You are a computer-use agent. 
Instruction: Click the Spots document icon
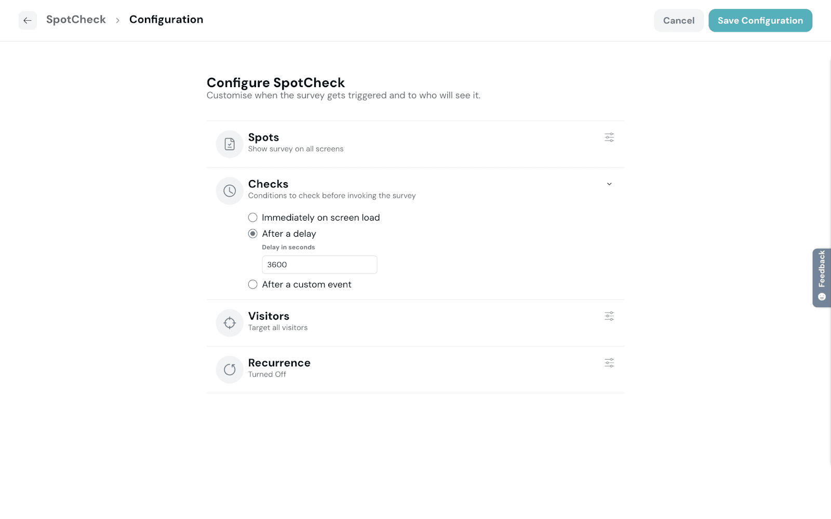[x=230, y=144]
